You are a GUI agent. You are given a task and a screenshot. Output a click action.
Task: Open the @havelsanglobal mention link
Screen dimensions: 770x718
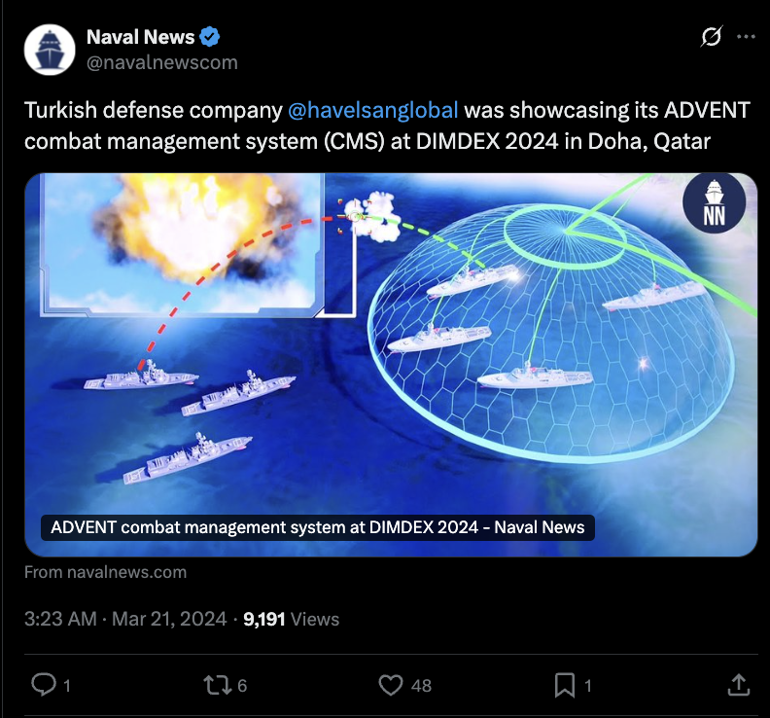(372, 110)
